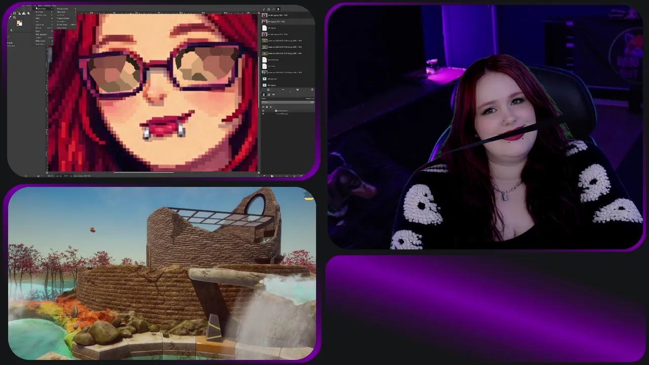Image resolution: width=649 pixels, height=365 pixels.
Task: Switch to the Layers tab icon
Action: (264, 94)
